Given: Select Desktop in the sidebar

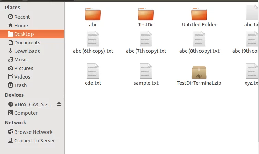Looking at the screenshot, I should tap(24, 34).
